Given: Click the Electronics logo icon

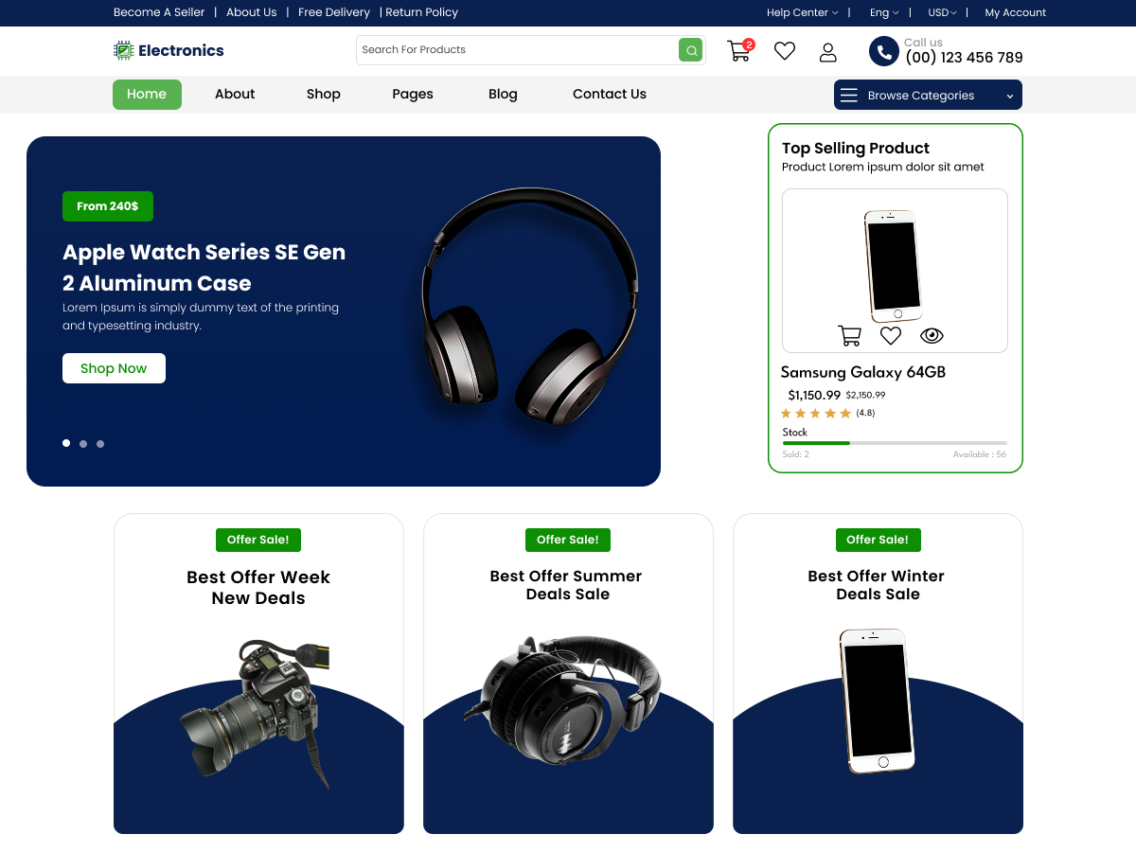Looking at the screenshot, I should (124, 49).
